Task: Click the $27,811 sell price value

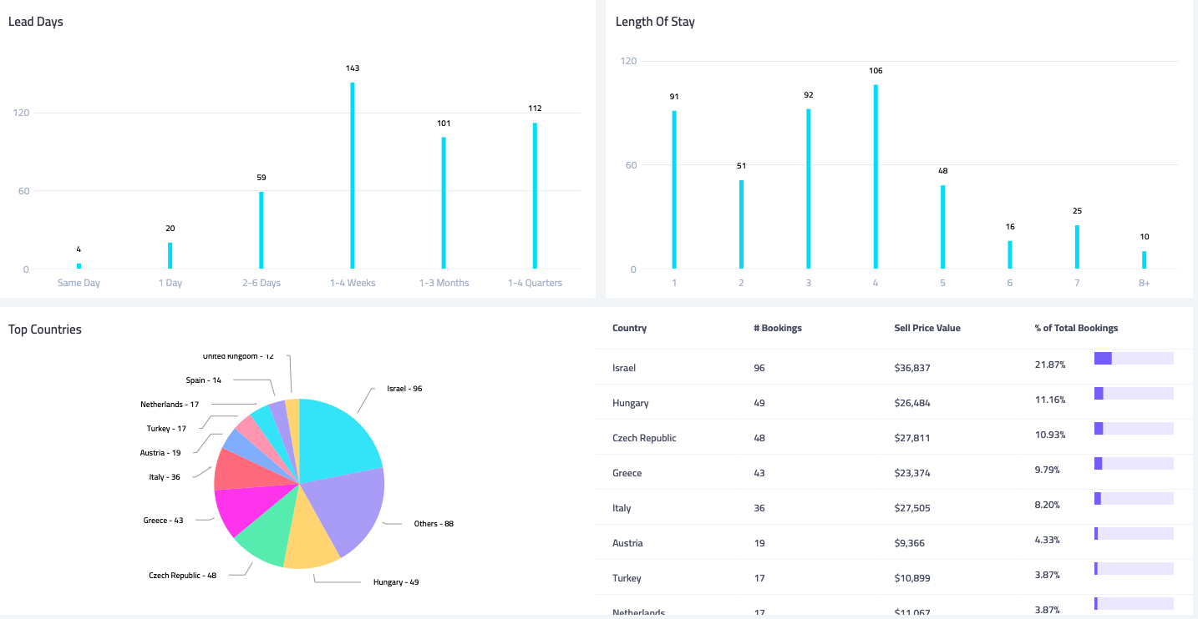Action: 912,438
